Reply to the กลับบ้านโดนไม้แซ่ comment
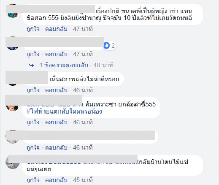 (56, 180)
